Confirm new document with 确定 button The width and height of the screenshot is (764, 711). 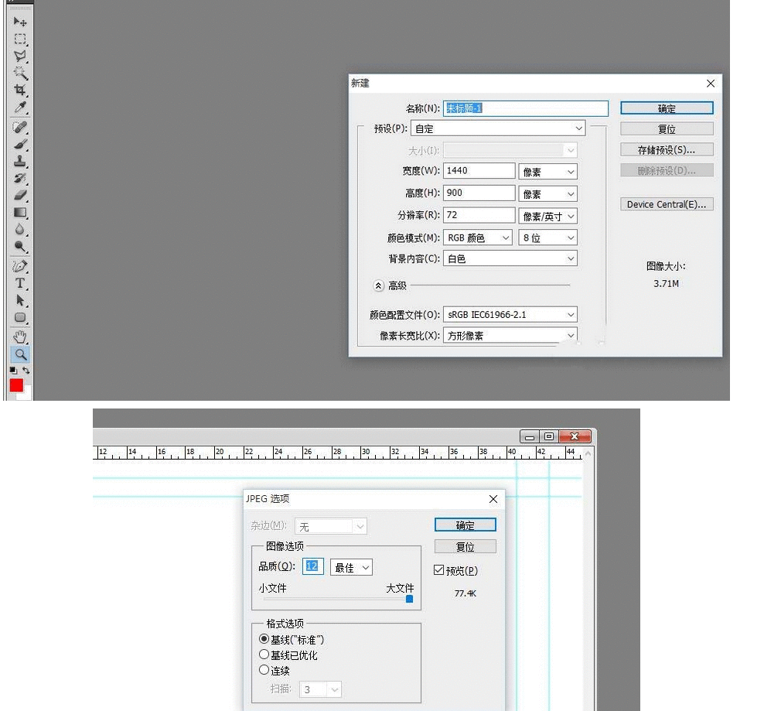point(666,108)
